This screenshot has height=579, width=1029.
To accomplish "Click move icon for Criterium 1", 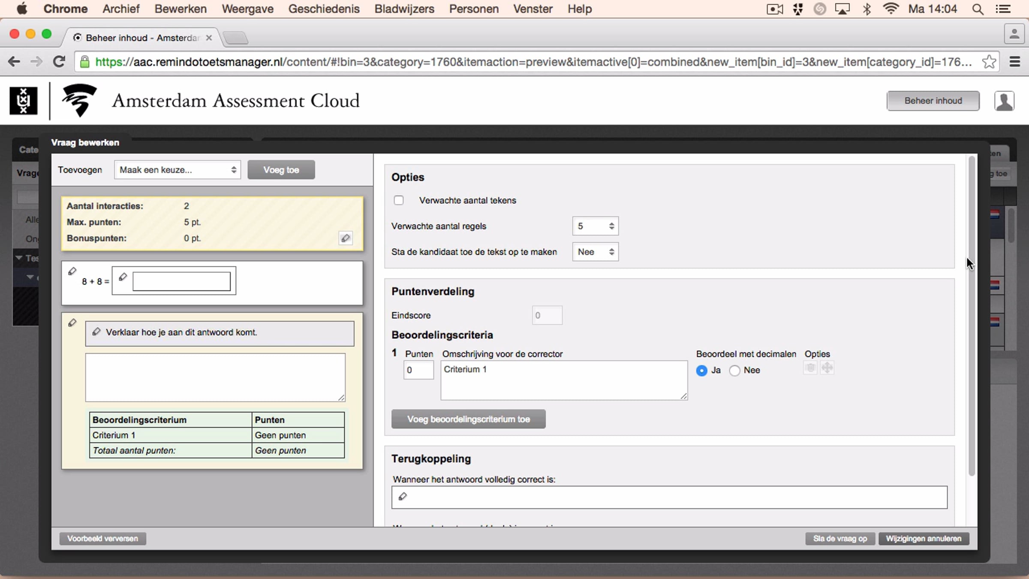I will 827,368.
